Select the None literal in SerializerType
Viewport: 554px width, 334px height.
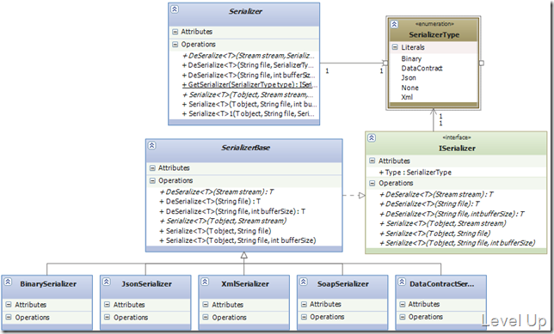(x=409, y=88)
